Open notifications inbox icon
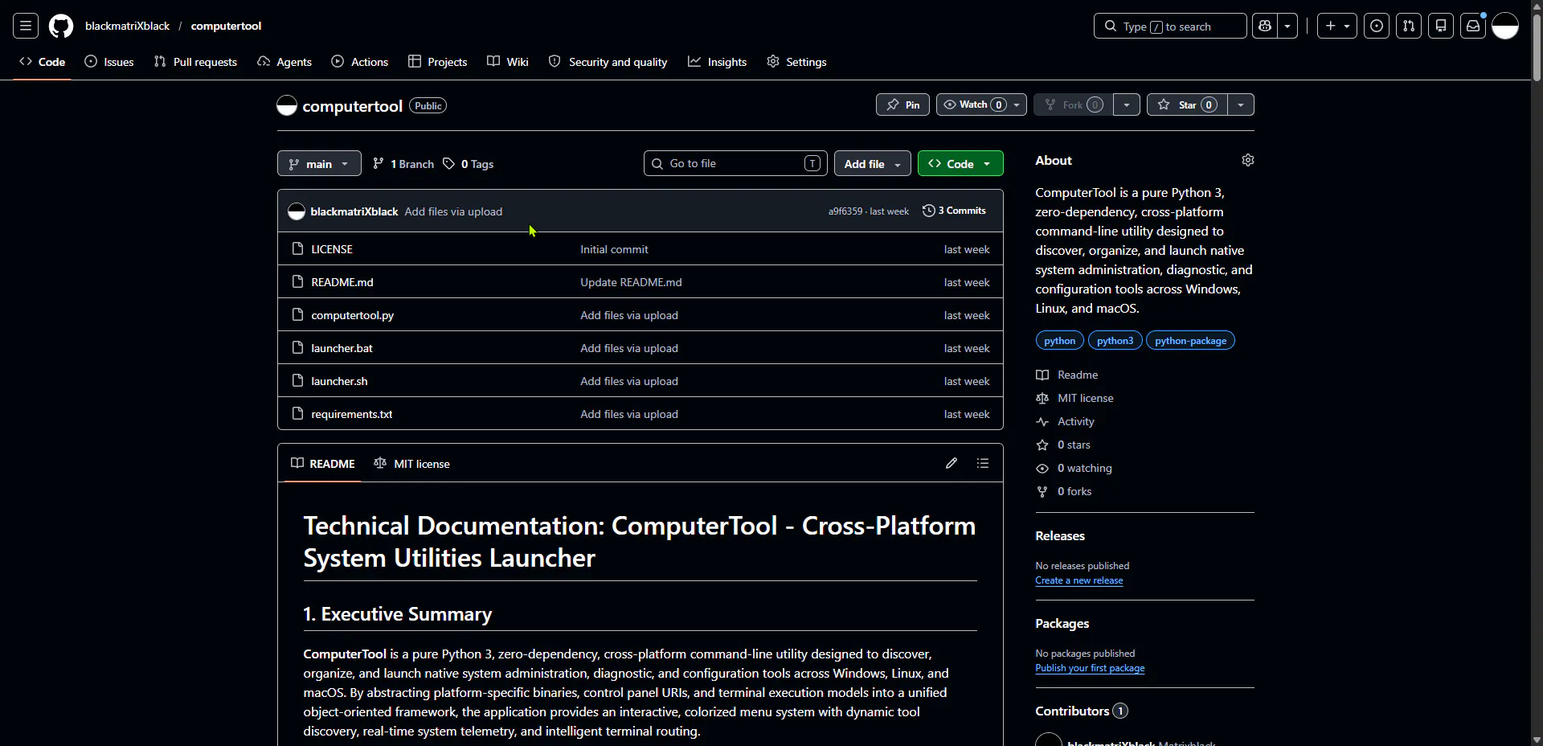Viewport: 1543px width, 746px height. coord(1473,26)
